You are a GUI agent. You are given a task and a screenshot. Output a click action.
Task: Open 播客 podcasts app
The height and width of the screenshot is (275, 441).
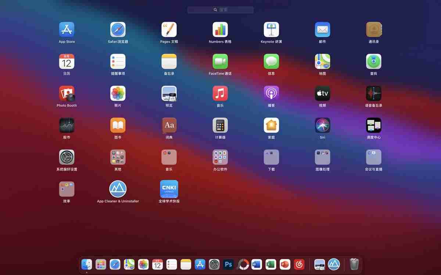(271, 93)
